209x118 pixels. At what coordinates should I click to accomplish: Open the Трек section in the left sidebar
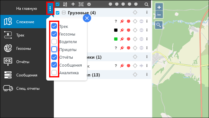pos(27,35)
